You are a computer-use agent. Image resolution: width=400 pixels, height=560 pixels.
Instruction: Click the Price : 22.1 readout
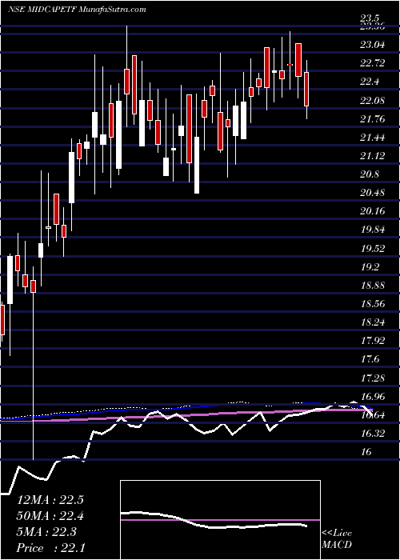[x=50, y=548]
